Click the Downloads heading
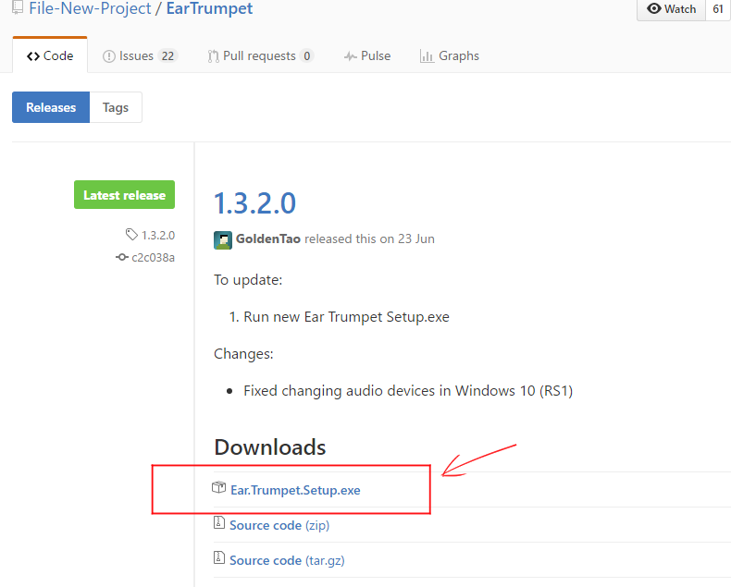 pyautogui.click(x=270, y=447)
